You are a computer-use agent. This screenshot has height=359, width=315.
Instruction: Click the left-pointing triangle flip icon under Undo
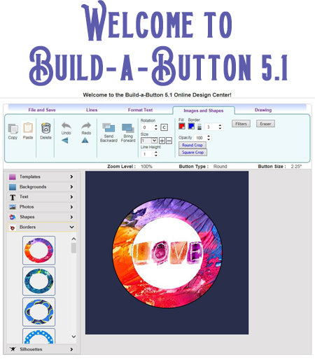(x=65, y=141)
